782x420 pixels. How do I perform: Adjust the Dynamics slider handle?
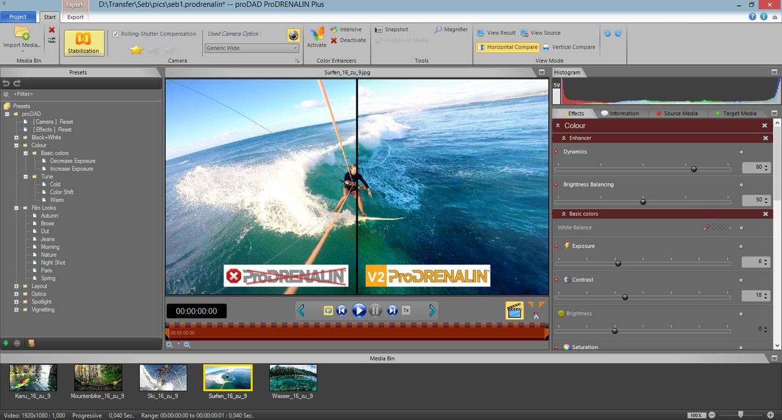(693, 169)
